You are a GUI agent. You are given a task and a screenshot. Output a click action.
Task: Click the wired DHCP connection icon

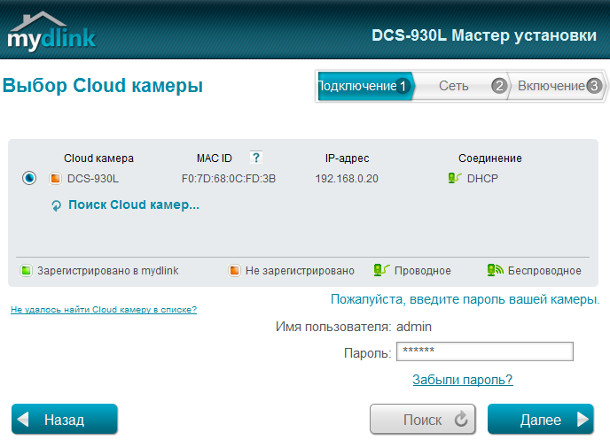455,178
